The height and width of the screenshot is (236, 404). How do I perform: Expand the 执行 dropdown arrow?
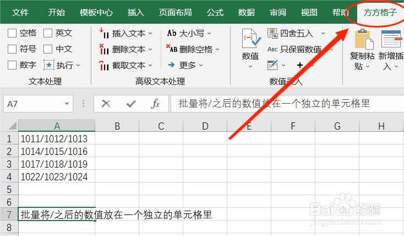78,66
